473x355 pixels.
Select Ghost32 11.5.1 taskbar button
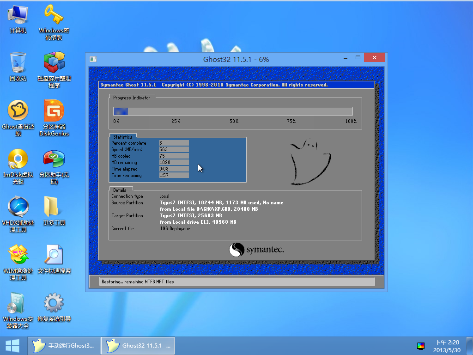pyautogui.click(x=138, y=345)
